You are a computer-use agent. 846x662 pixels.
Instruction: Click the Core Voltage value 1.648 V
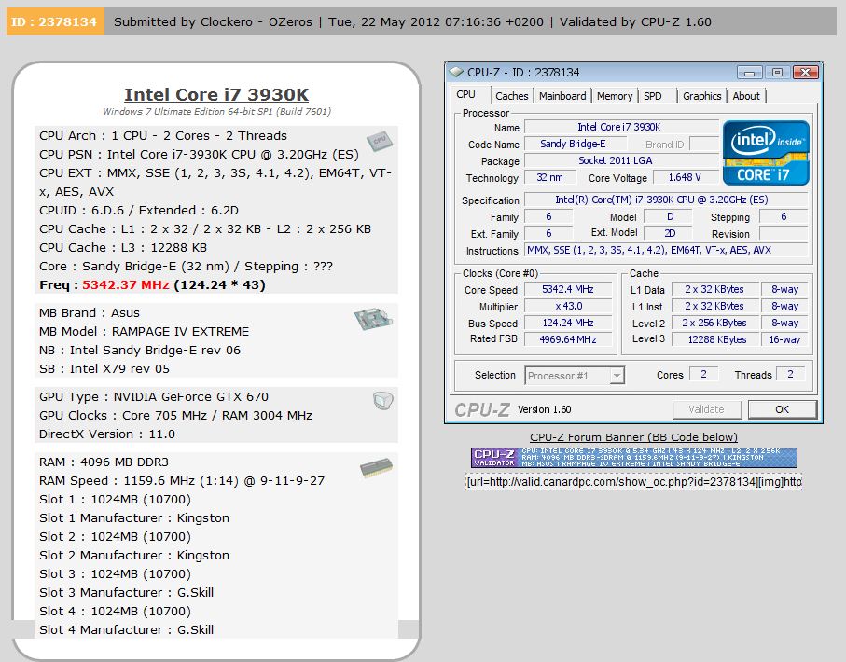click(x=686, y=177)
